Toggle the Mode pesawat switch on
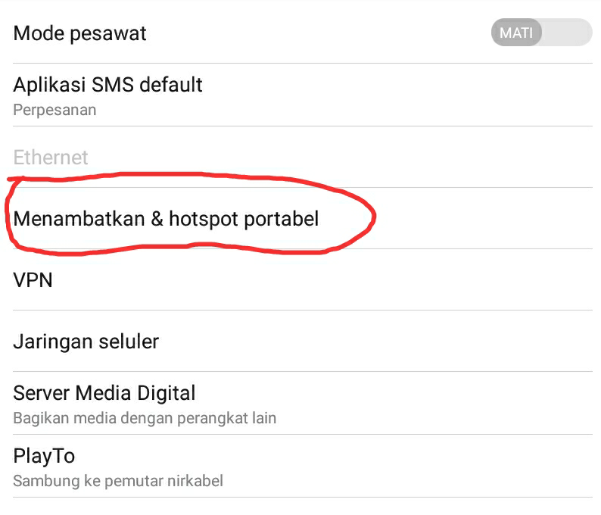The image size is (601, 515). pos(542,33)
